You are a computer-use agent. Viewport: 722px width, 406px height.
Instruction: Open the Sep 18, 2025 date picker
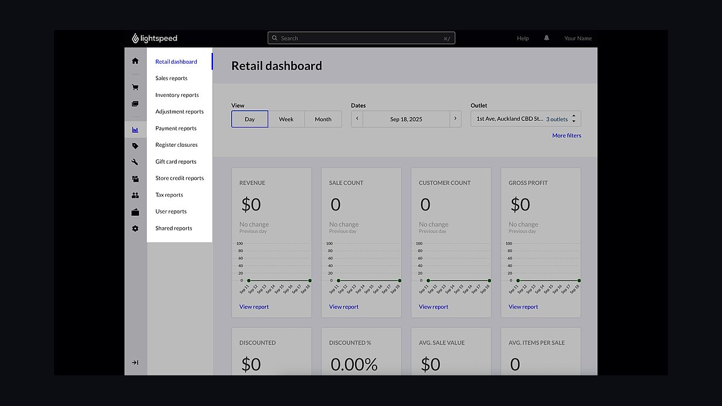pos(406,119)
